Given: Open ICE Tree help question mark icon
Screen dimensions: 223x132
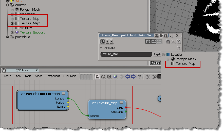Looking at the screenshot, I should (140, 76).
